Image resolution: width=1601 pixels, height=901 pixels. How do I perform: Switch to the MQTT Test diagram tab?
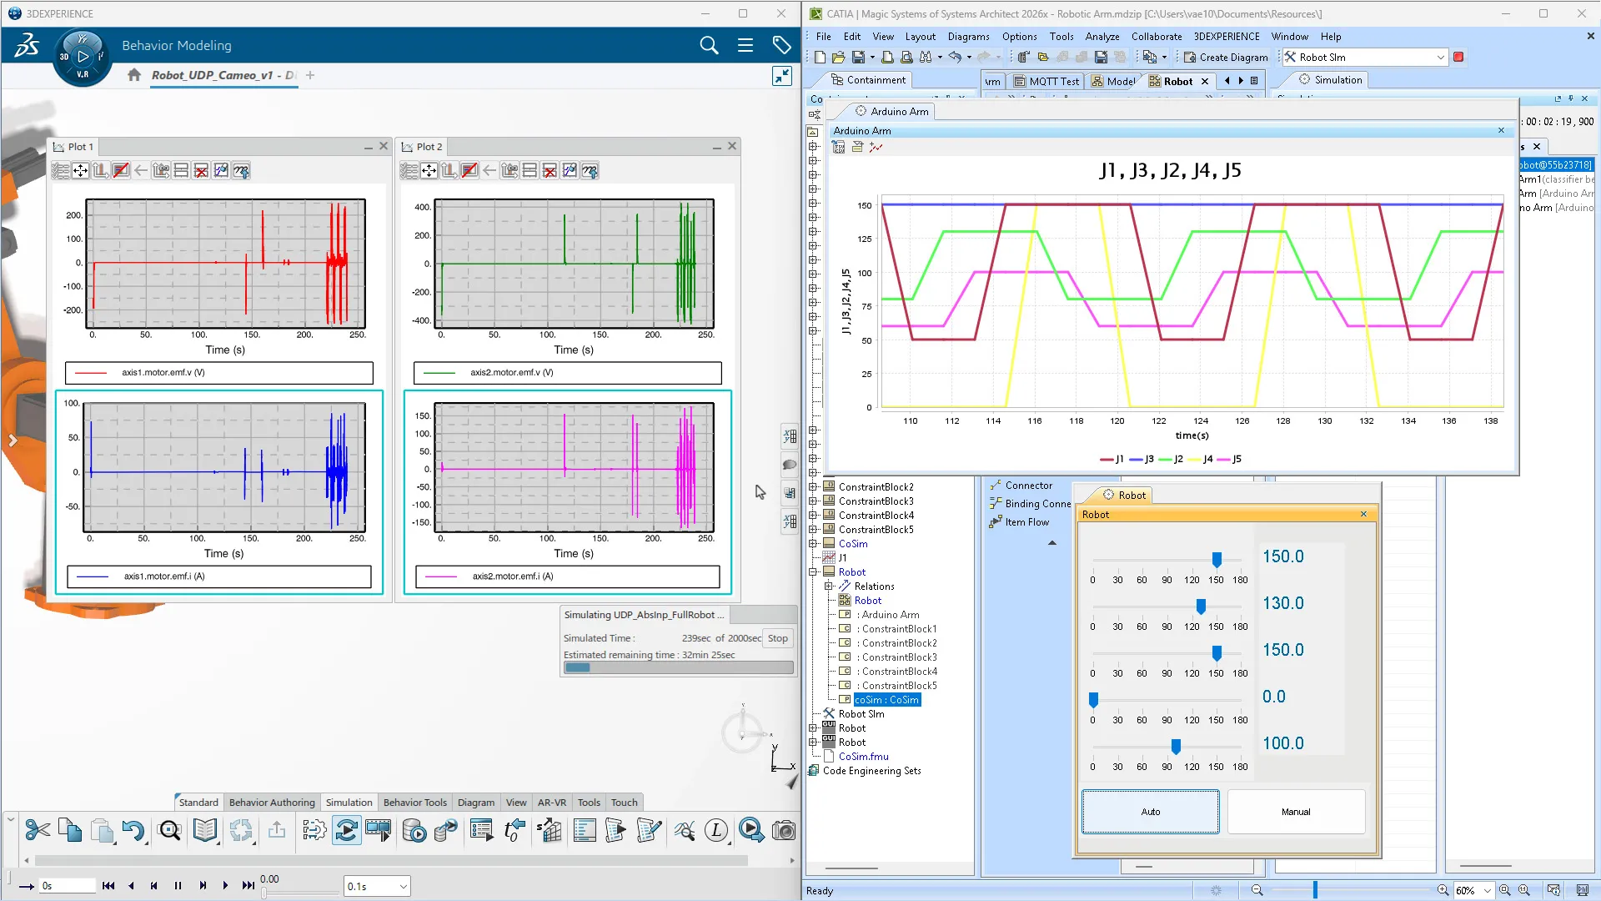[1046, 81]
